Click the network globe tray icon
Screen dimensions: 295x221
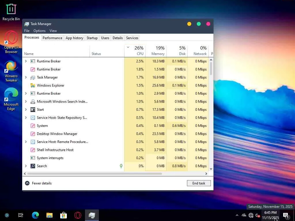[x=251, y=215]
